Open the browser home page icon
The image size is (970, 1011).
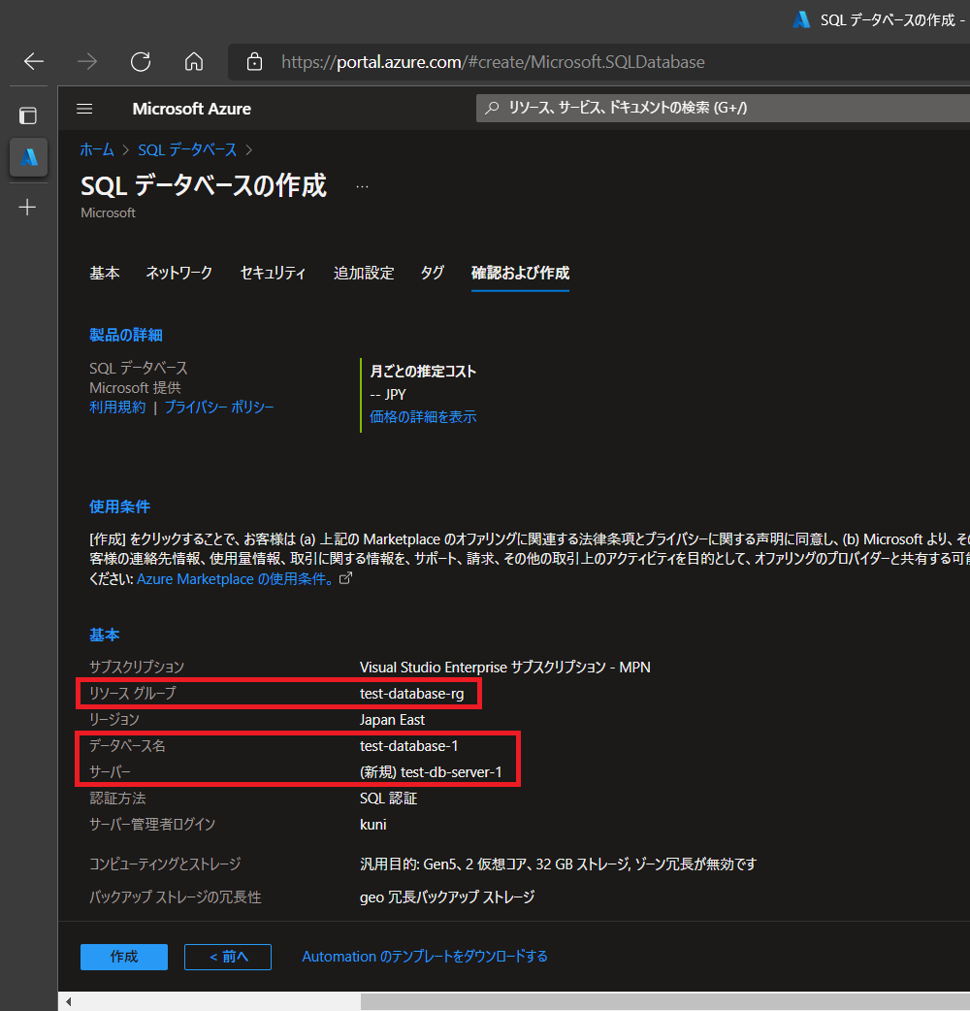tap(194, 62)
